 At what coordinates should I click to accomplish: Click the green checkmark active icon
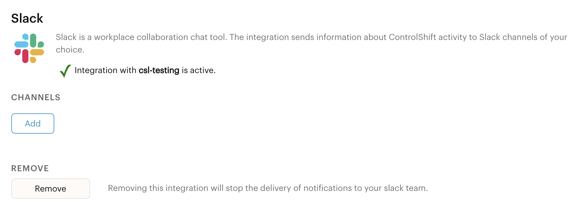point(65,71)
